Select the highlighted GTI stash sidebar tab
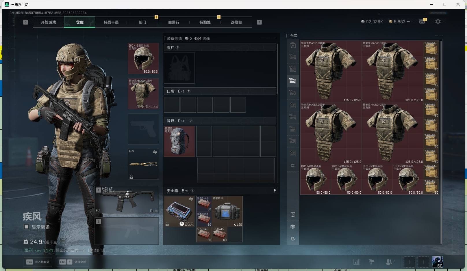The height and width of the screenshot is (271, 467). (293, 81)
